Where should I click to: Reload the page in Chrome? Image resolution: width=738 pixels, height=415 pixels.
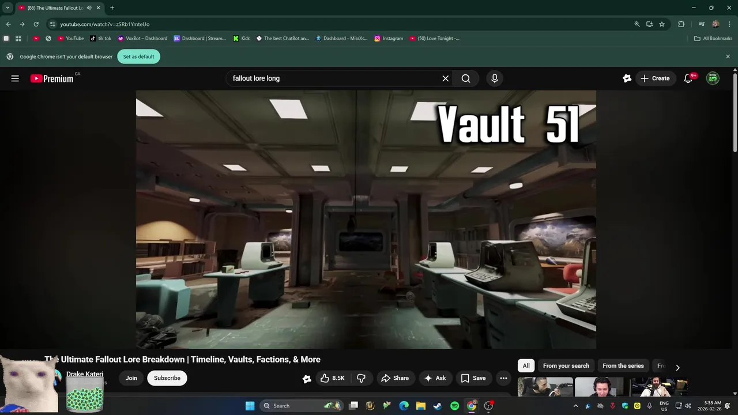click(x=36, y=24)
